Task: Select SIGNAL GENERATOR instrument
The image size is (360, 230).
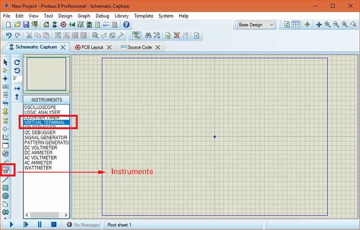Action: pyautogui.click(x=46, y=138)
